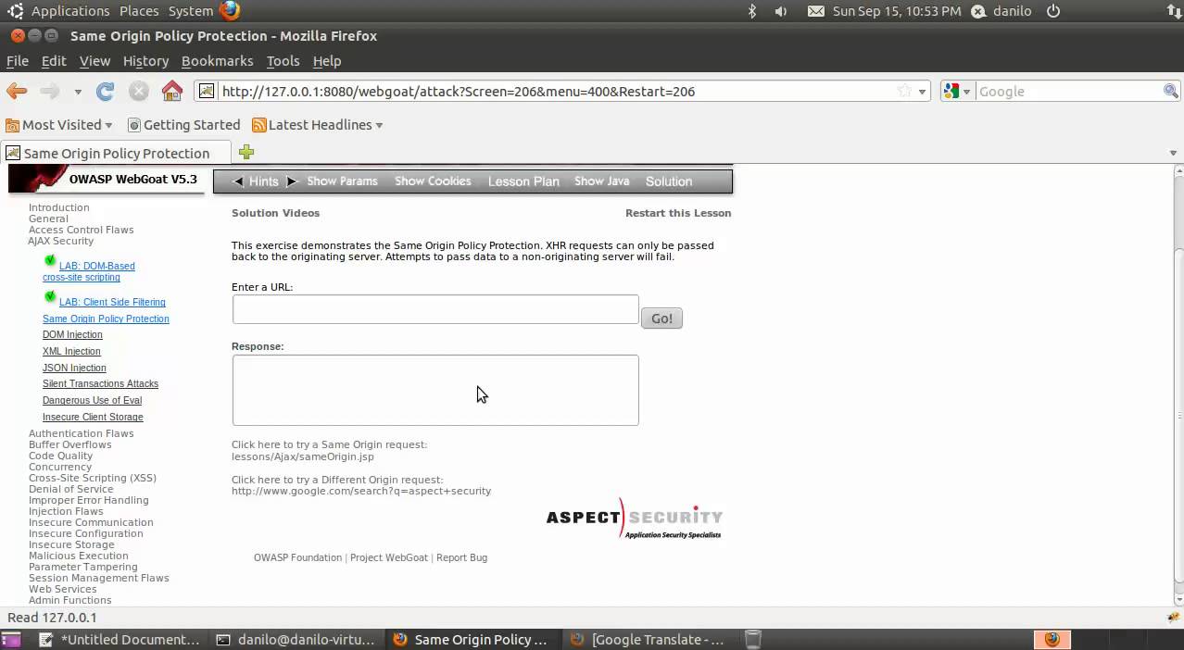1184x650 pixels.
Task: Open the JSON Injection lesson
Action: pos(74,368)
